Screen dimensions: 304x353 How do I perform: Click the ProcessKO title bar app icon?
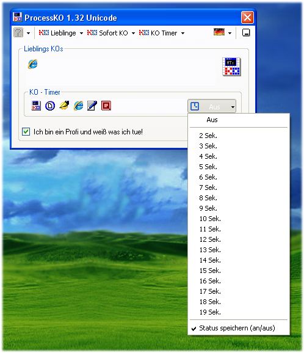pos(17,17)
